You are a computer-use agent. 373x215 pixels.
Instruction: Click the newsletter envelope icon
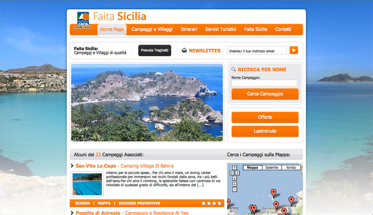click(x=184, y=50)
